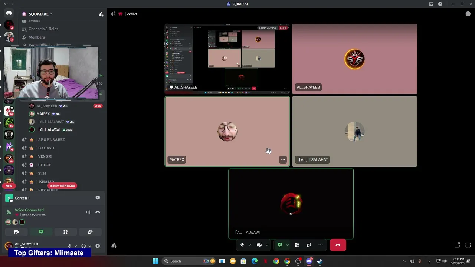Focus AL_SHAYEEB avatar video tile

tap(354, 59)
